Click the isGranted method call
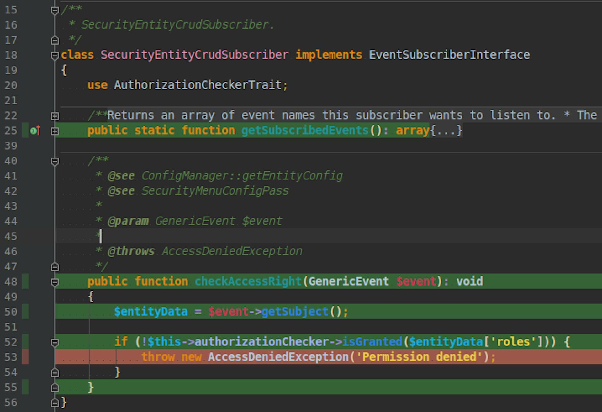 pyautogui.click(x=372, y=342)
